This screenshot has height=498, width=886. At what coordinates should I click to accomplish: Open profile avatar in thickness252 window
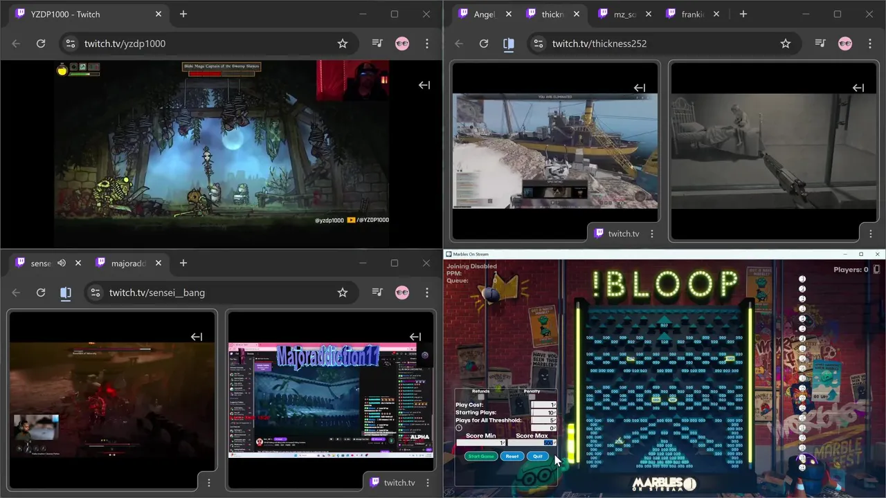click(x=845, y=44)
